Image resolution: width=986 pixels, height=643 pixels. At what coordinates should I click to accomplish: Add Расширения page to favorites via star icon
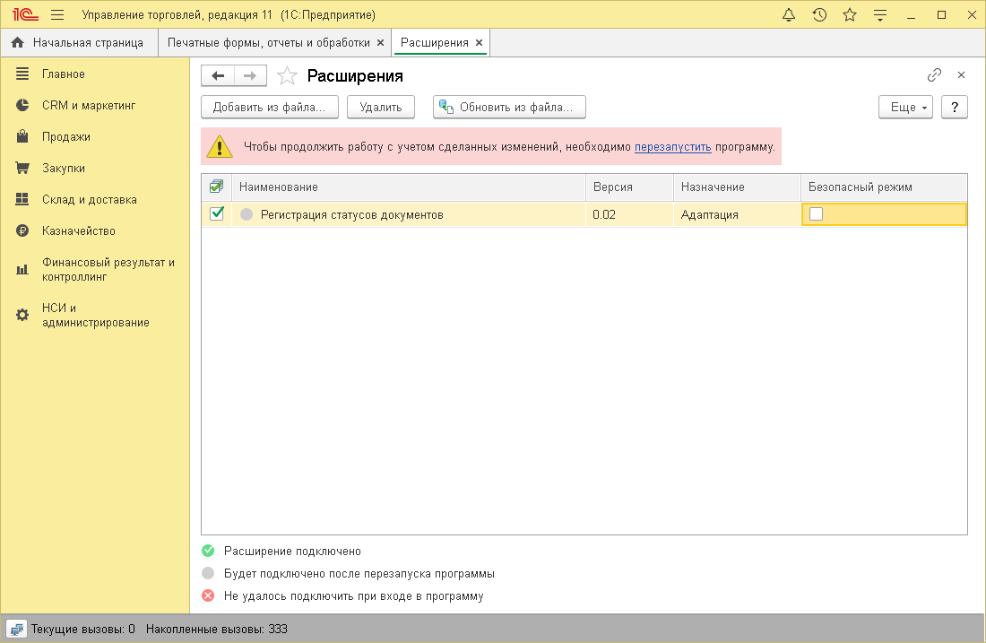tap(287, 75)
